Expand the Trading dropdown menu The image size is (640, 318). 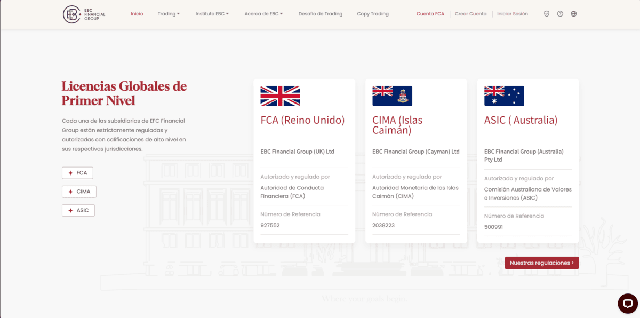169,14
